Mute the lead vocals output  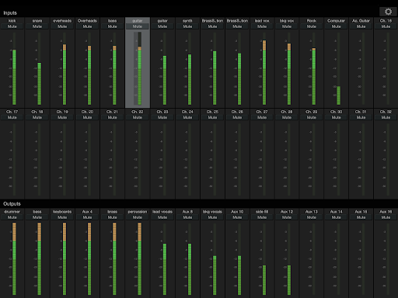click(x=162, y=217)
